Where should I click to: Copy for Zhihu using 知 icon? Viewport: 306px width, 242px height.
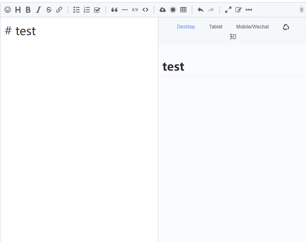233,37
